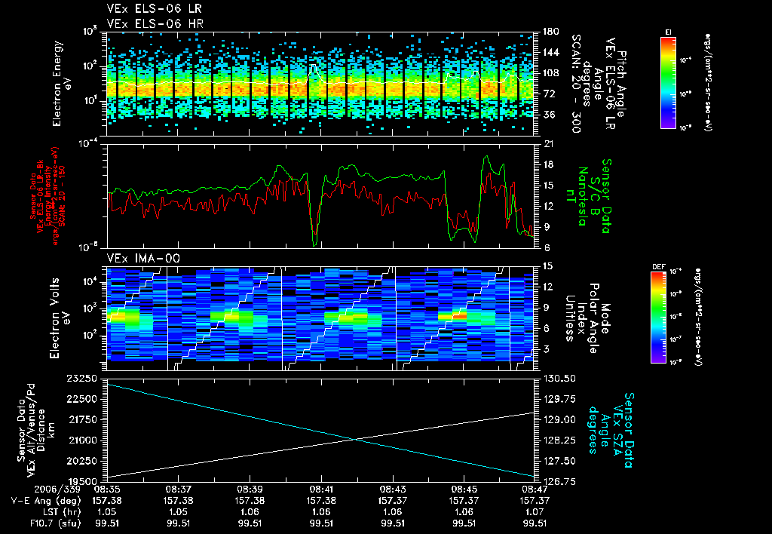
Task: Click the 19500 altitude axis tick
Action: [x=81, y=482]
